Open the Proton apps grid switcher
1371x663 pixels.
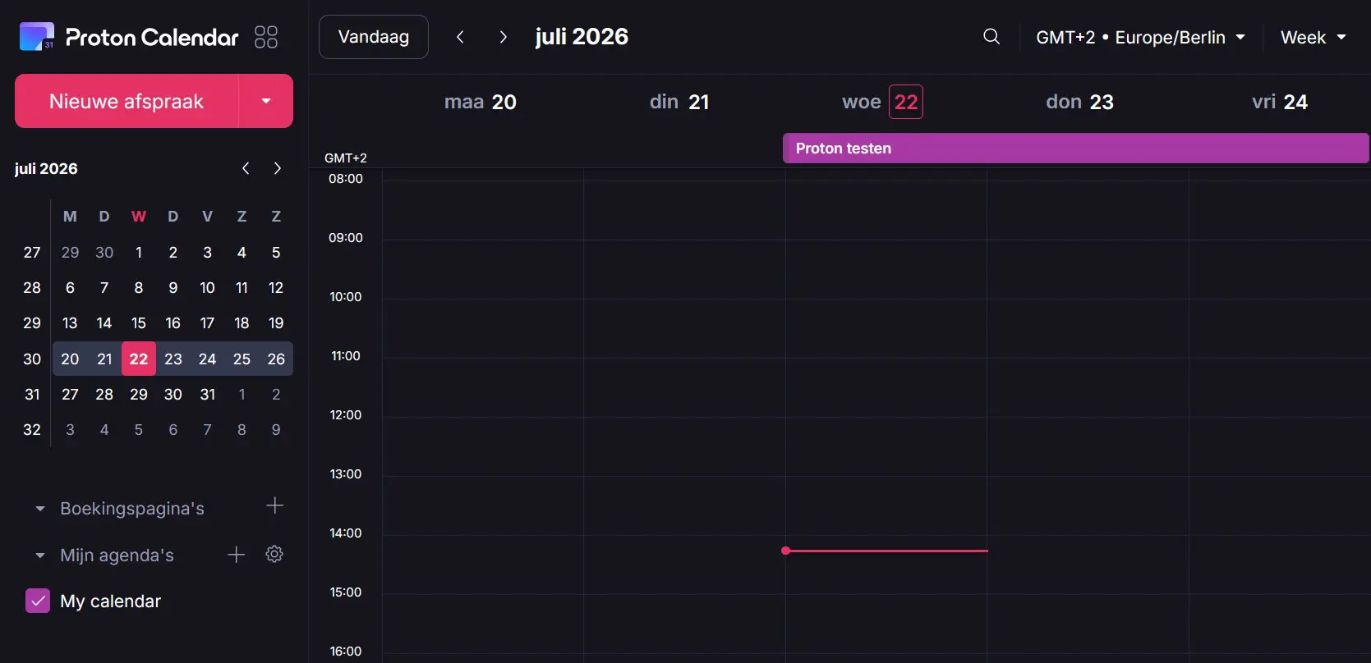click(266, 37)
